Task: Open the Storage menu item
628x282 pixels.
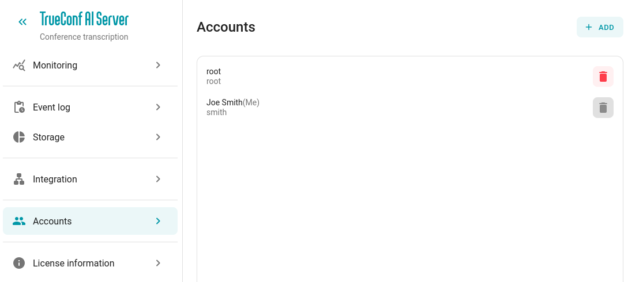Action: pyautogui.click(x=90, y=137)
